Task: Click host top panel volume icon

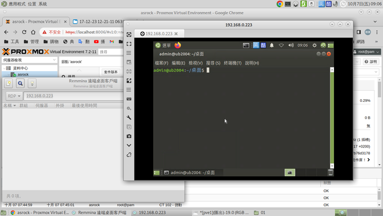Action: 336,4
